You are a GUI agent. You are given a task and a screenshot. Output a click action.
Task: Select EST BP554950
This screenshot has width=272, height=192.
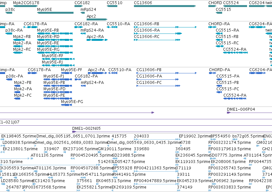221,136
